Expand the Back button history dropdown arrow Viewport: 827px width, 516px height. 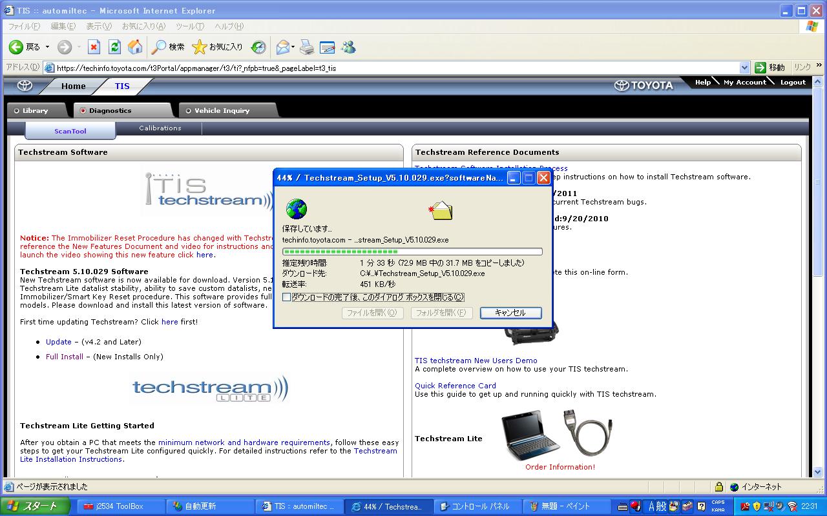point(47,47)
